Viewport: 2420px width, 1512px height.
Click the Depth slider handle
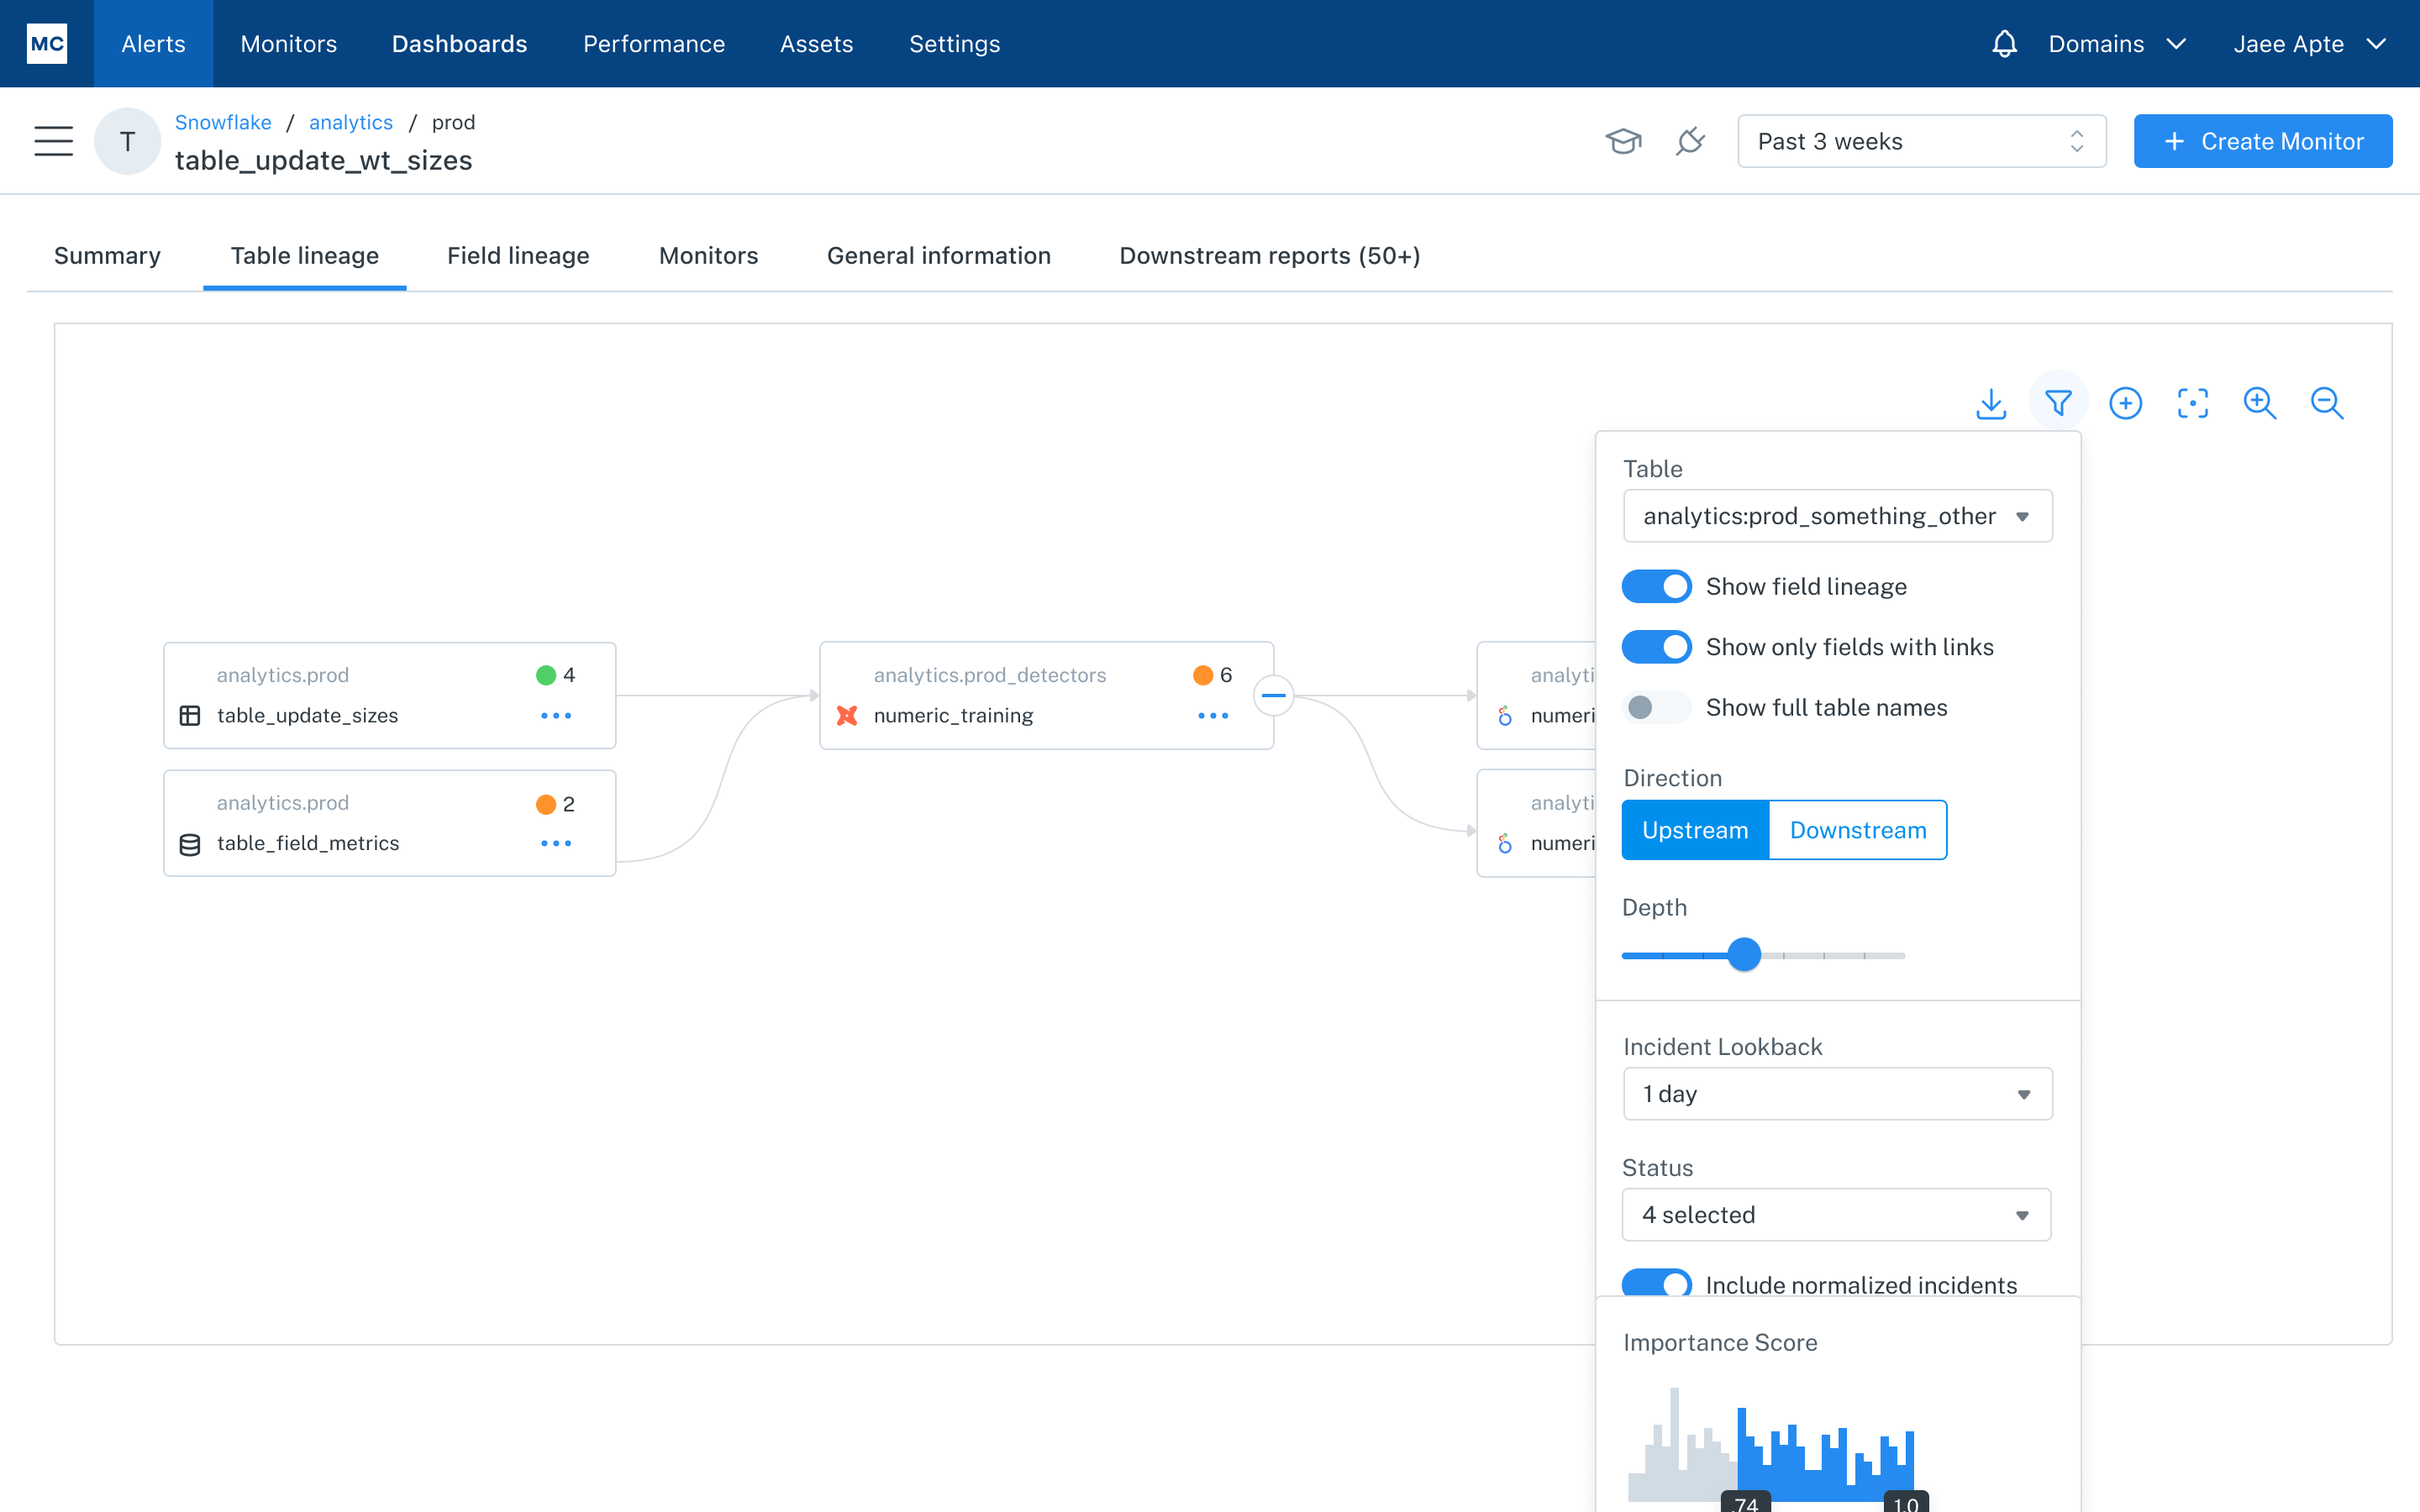point(1744,955)
